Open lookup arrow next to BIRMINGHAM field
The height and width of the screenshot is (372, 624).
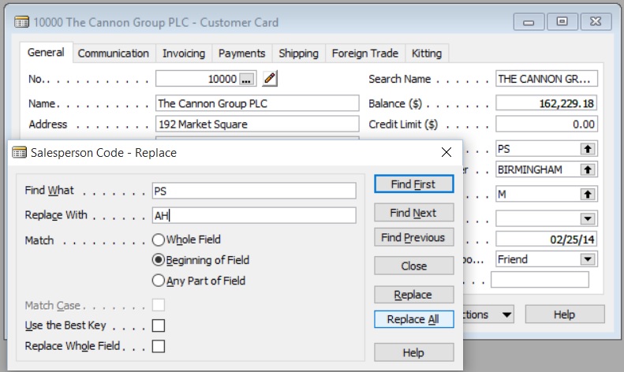tap(587, 169)
